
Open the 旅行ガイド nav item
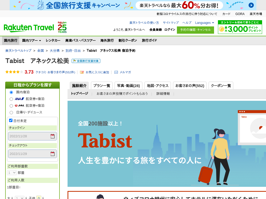[149, 40]
